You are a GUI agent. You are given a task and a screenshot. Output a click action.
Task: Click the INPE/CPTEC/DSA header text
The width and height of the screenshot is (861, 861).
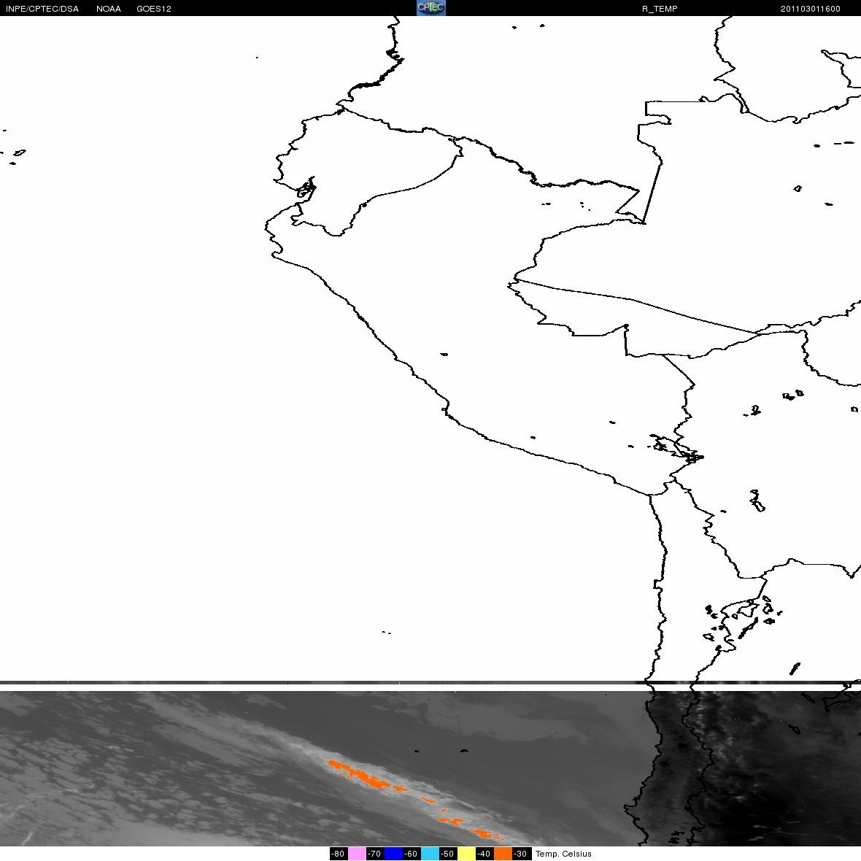tap(42, 9)
